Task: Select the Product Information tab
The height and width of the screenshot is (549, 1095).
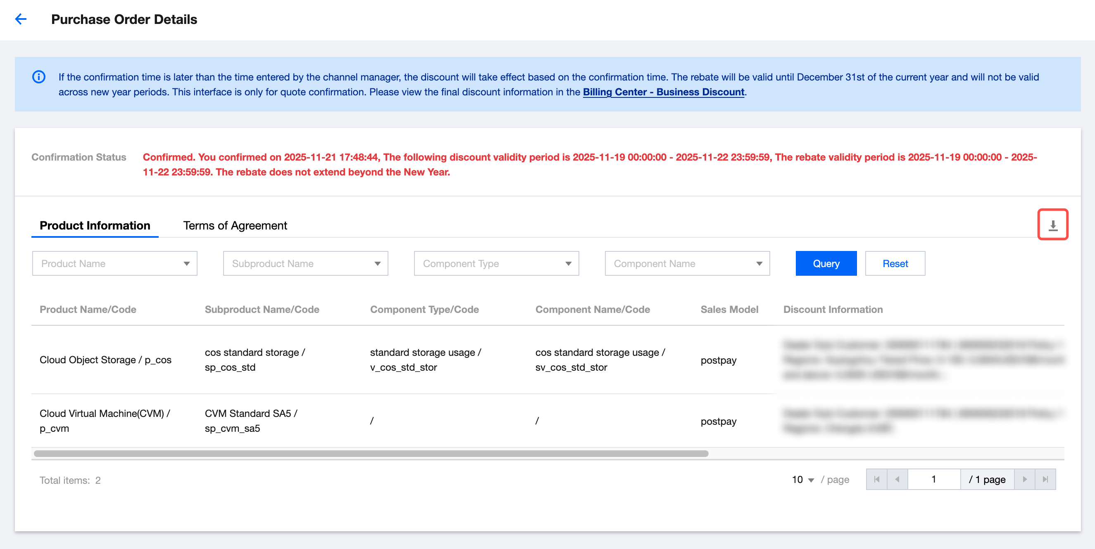Action: coord(95,225)
